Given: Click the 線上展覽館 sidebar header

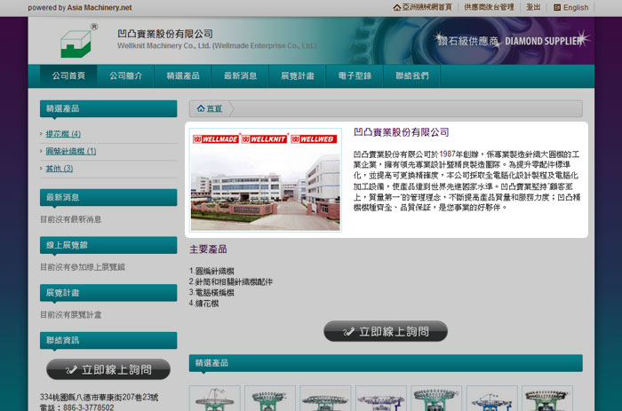Looking at the screenshot, I should pos(108,245).
